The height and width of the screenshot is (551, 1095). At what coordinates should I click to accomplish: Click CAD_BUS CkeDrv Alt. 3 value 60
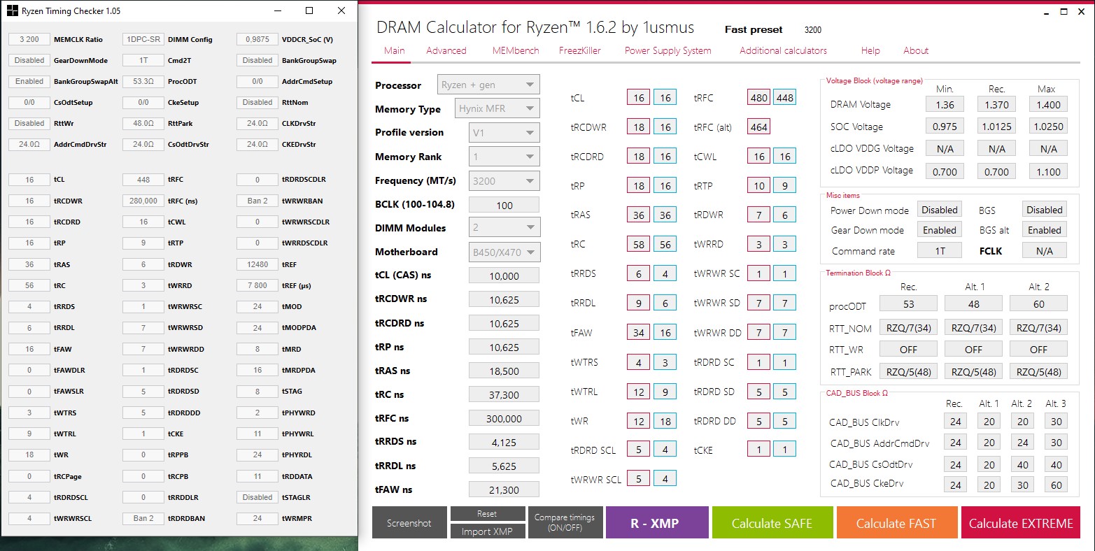[1057, 484]
